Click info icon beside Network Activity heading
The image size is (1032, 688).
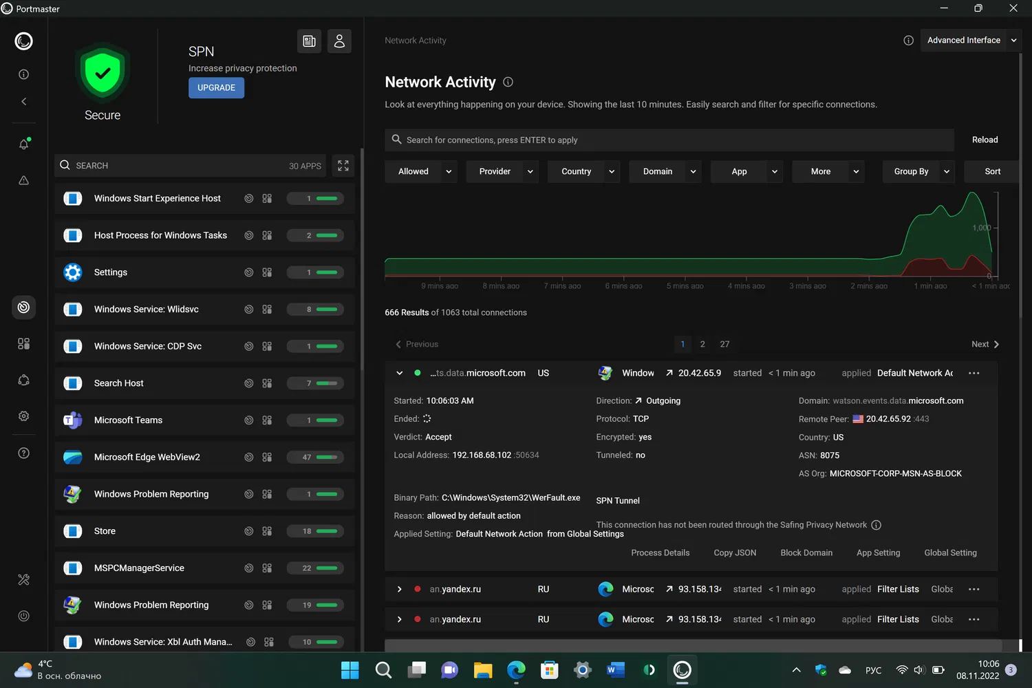508,83
